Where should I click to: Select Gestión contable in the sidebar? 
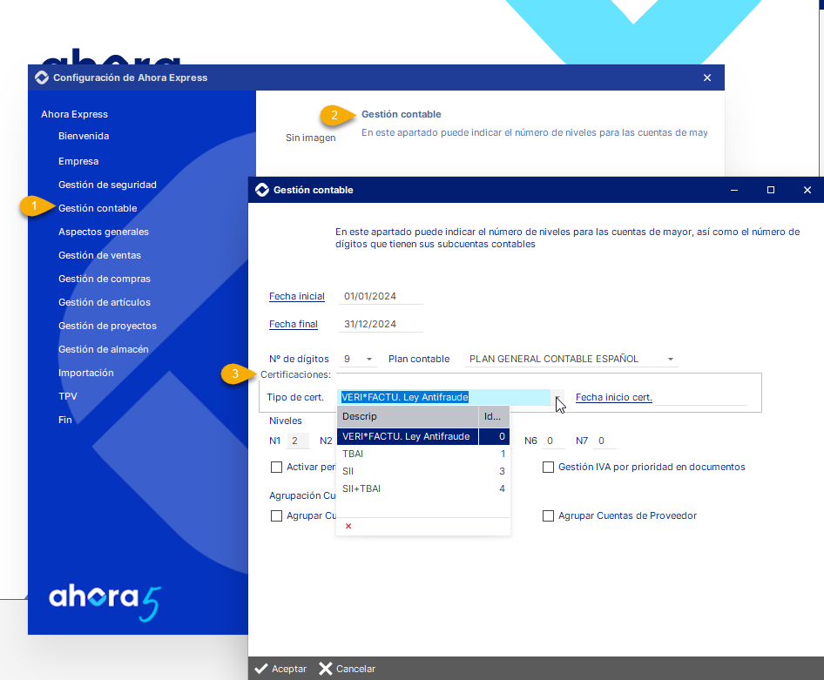click(98, 208)
